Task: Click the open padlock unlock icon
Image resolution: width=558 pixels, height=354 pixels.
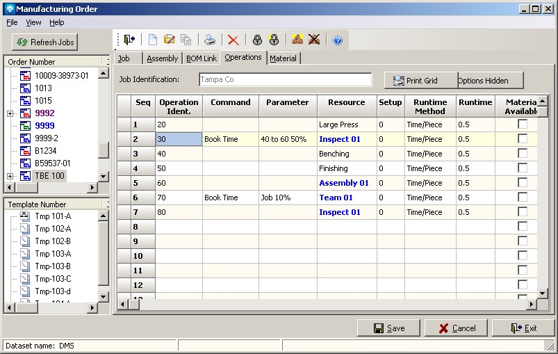Action: click(x=274, y=40)
